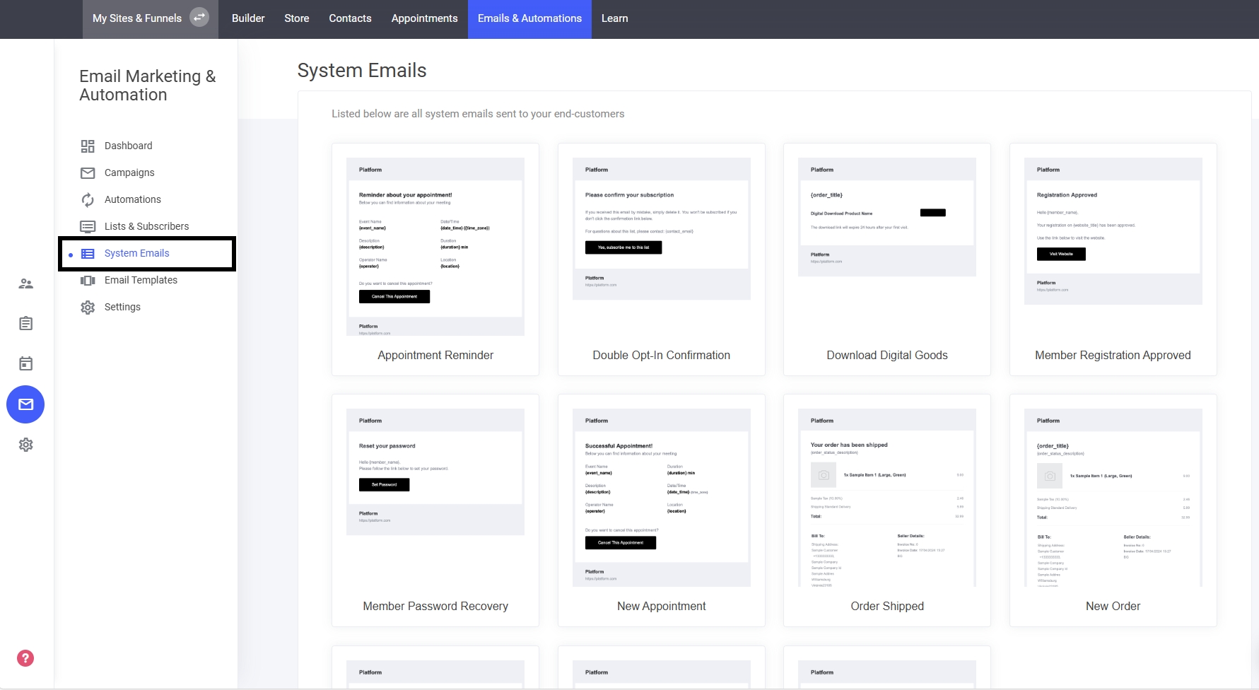Go to the Store tab
This screenshot has width=1259, height=690.
pos(297,18)
